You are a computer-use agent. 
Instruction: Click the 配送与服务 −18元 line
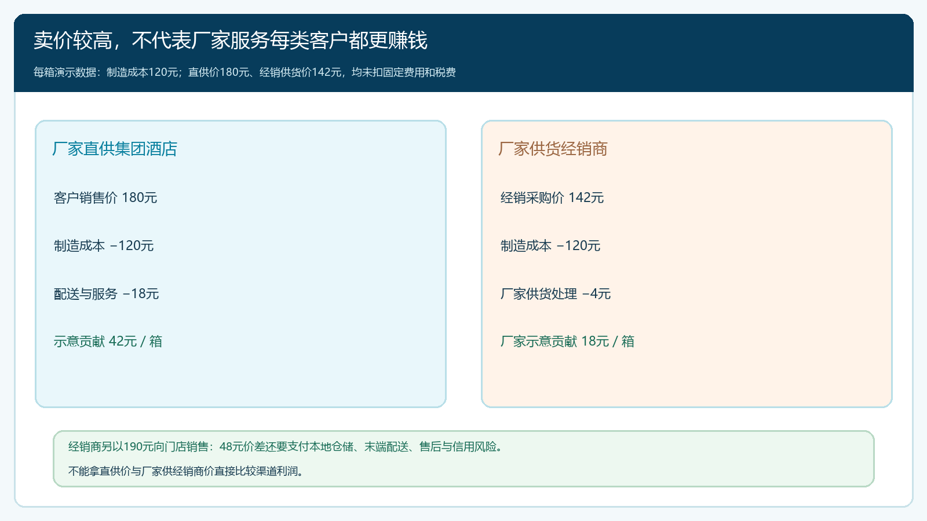pyautogui.click(x=106, y=293)
